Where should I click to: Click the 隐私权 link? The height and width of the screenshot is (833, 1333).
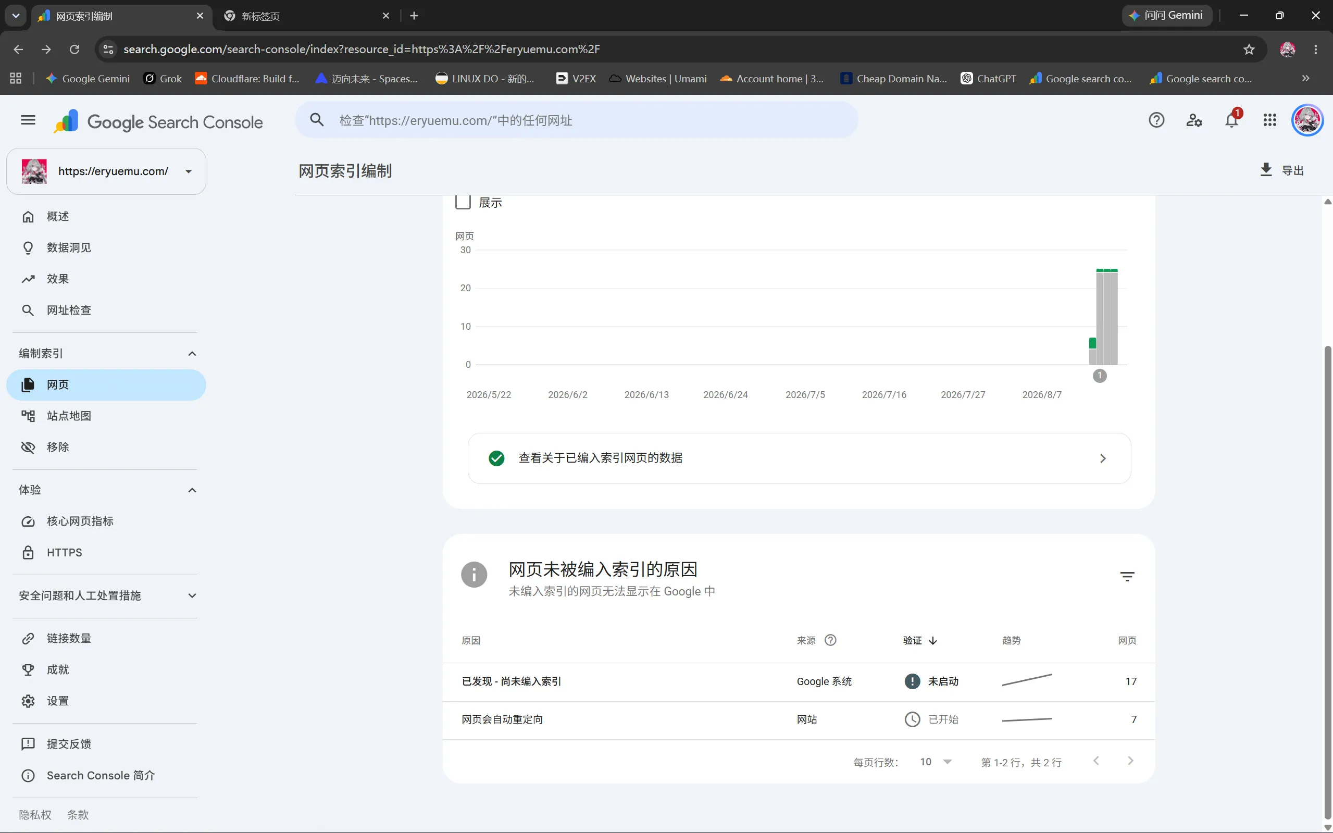pos(35,815)
